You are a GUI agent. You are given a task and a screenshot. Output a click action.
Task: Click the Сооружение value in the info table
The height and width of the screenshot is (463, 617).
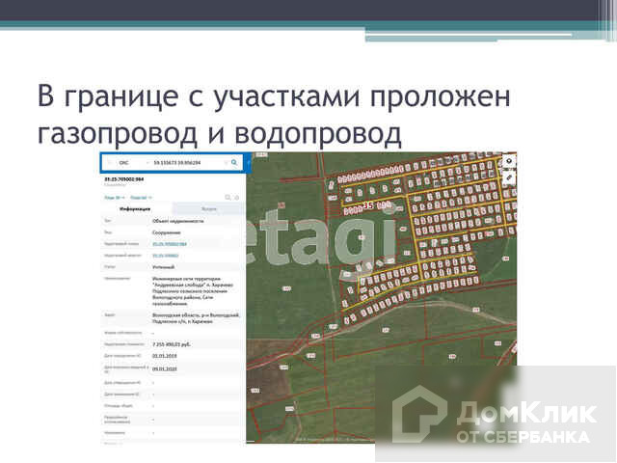pyautogui.click(x=167, y=232)
